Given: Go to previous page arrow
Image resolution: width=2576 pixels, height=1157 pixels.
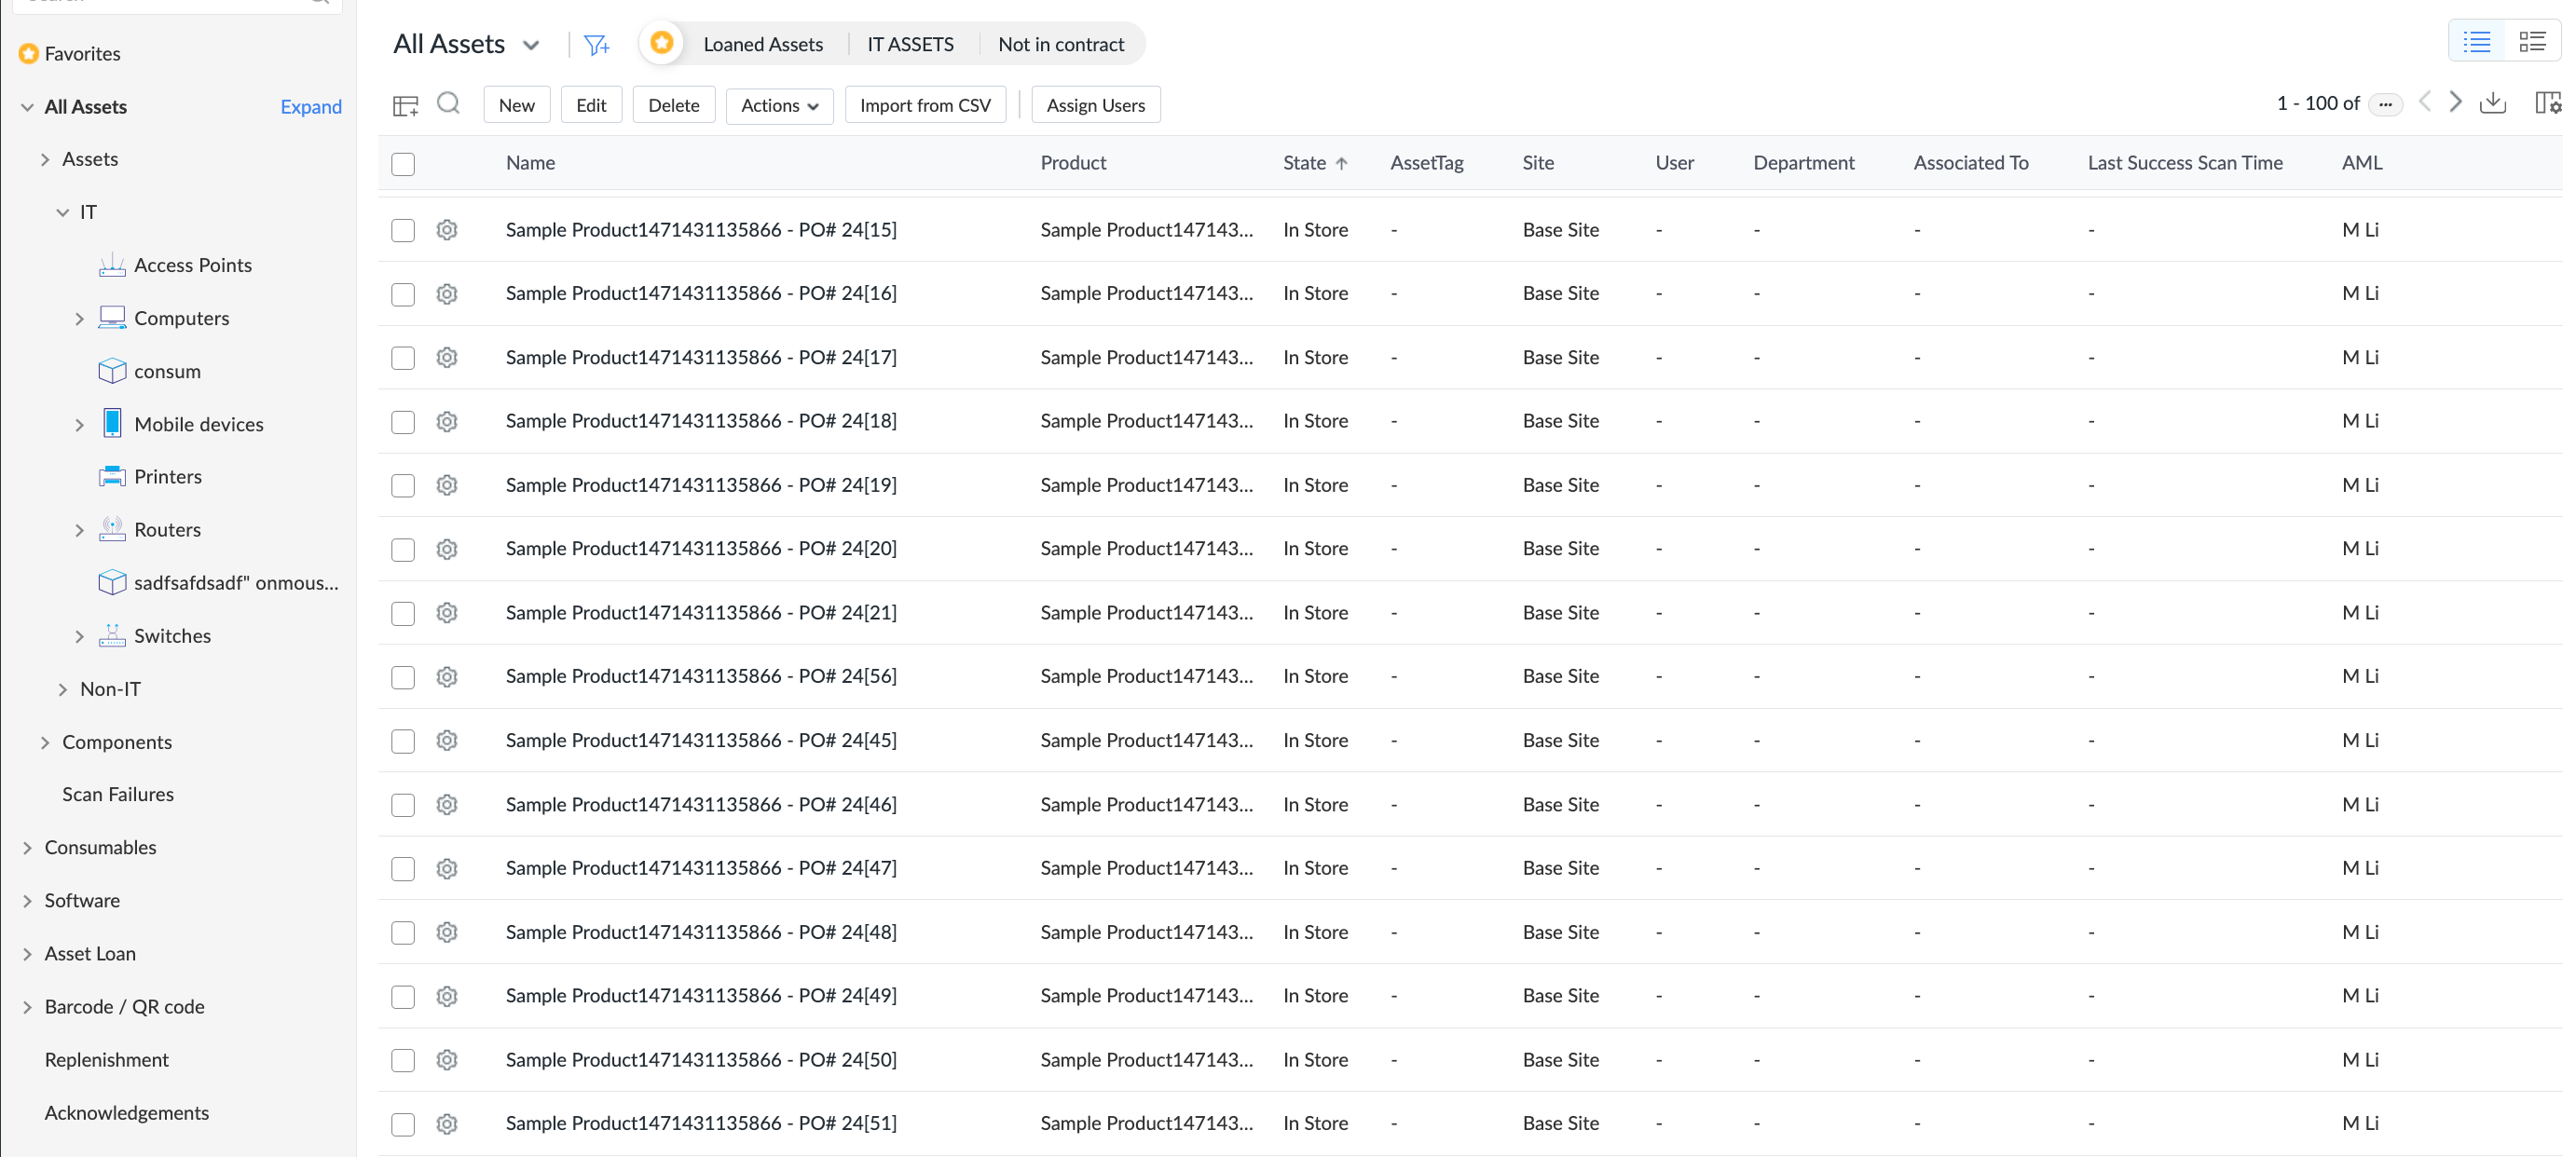Looking at the screenshot, I should pyautogui.click(x=2424, y=102).
